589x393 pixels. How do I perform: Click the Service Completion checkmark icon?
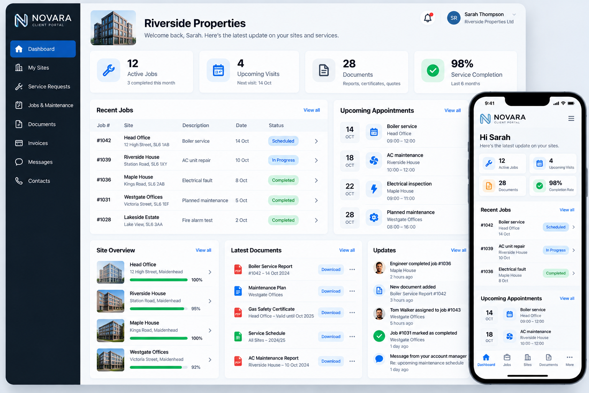(433, 71)
